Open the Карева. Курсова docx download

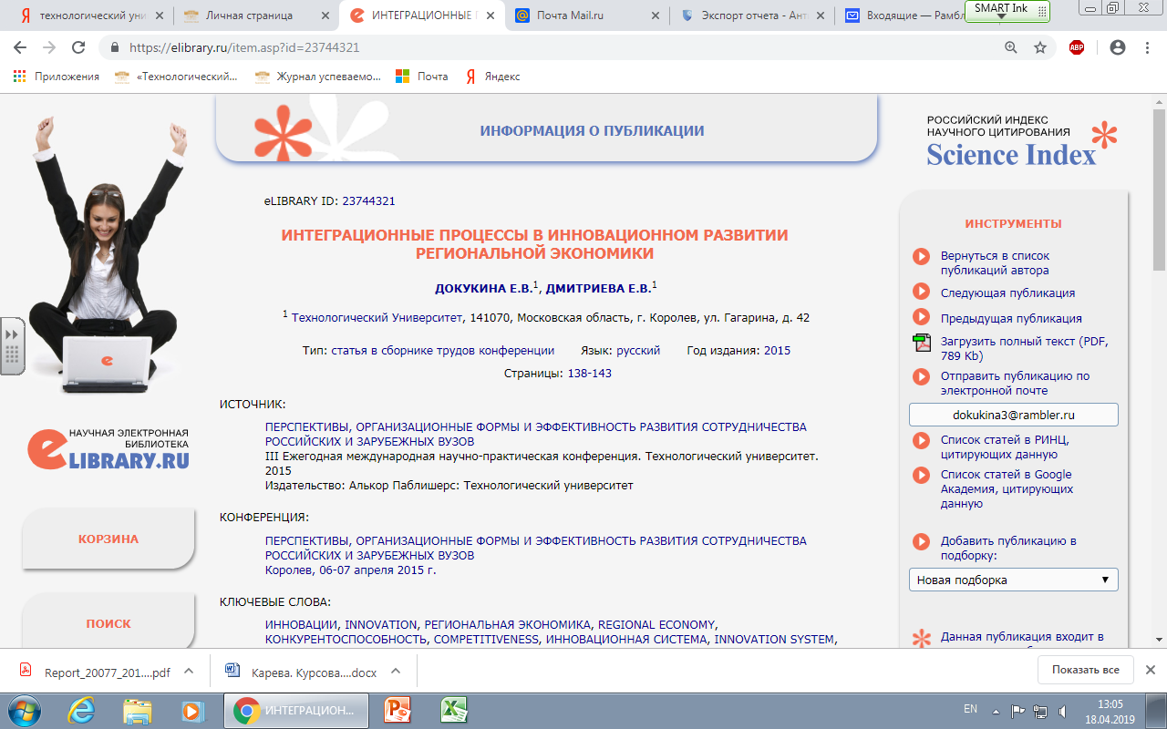click(x=302, y=673)
